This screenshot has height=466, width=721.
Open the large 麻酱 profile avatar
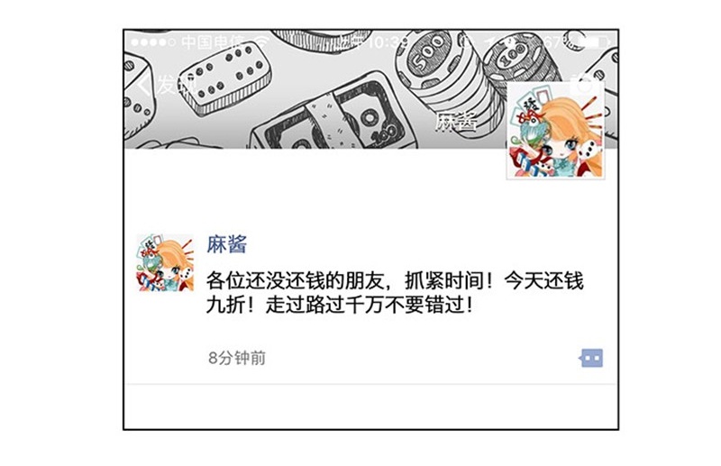click(555, 131)
